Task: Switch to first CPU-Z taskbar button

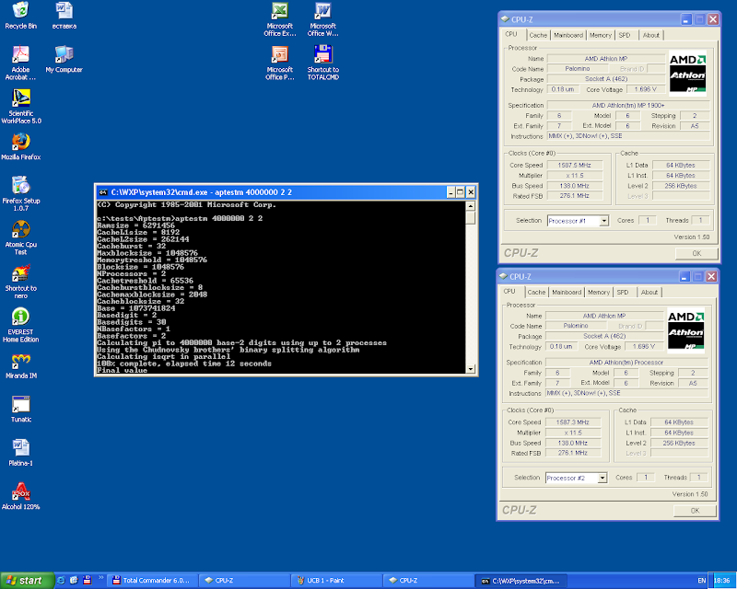Action: click(x=244, y=581)
